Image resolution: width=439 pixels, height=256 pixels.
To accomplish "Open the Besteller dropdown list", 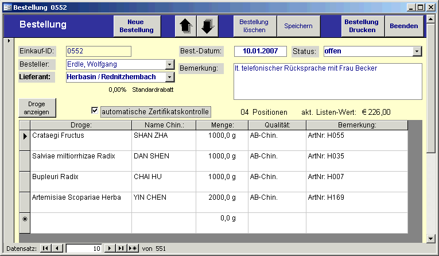I will (169, 64).
